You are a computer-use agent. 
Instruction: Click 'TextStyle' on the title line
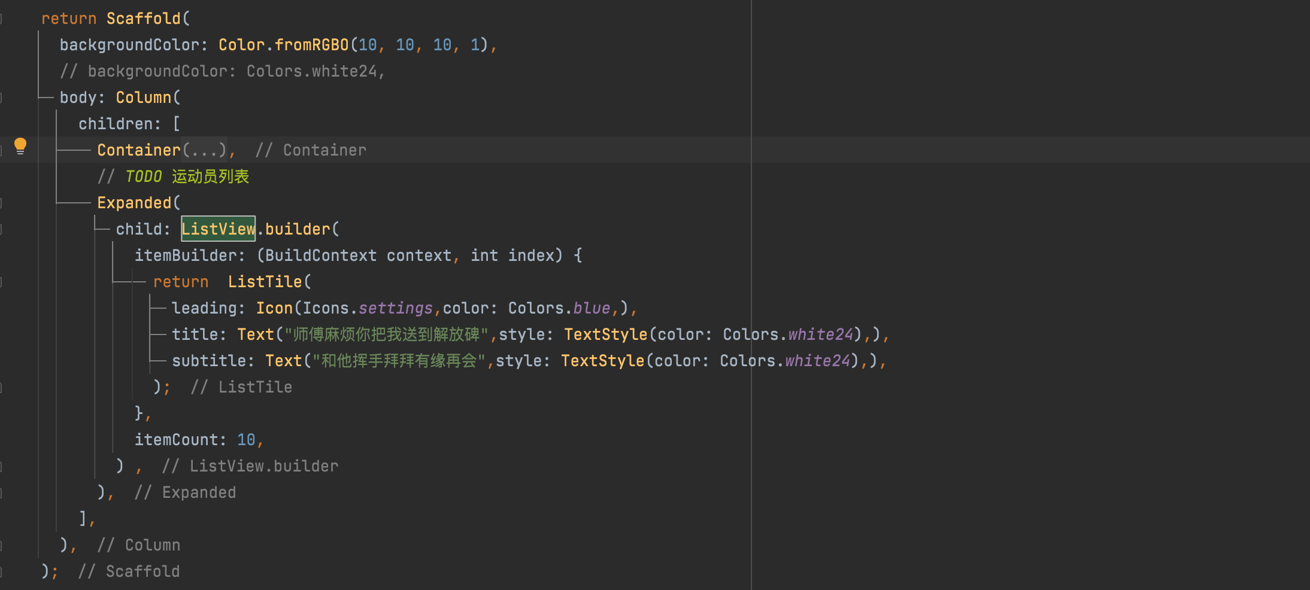coord(606,334)
